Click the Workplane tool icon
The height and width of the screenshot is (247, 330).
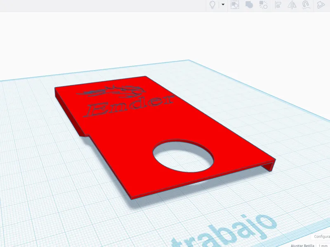point(321,5)
